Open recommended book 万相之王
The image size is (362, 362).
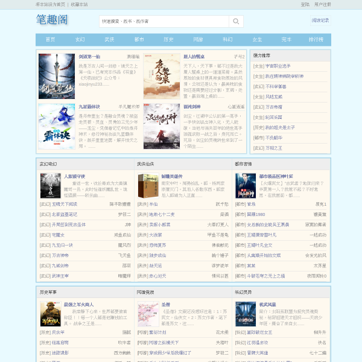coord(274,148)
